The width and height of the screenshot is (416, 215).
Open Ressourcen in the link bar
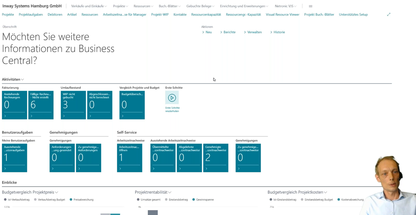pyautogui.click(x=90, y=15)
